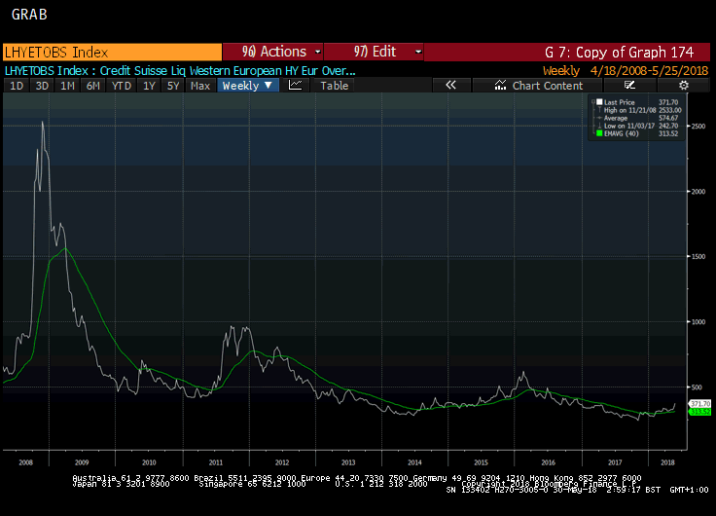716x516 pixels.
Task: Expand the Weekly periodicity dropdown
Action: [248, 86]
